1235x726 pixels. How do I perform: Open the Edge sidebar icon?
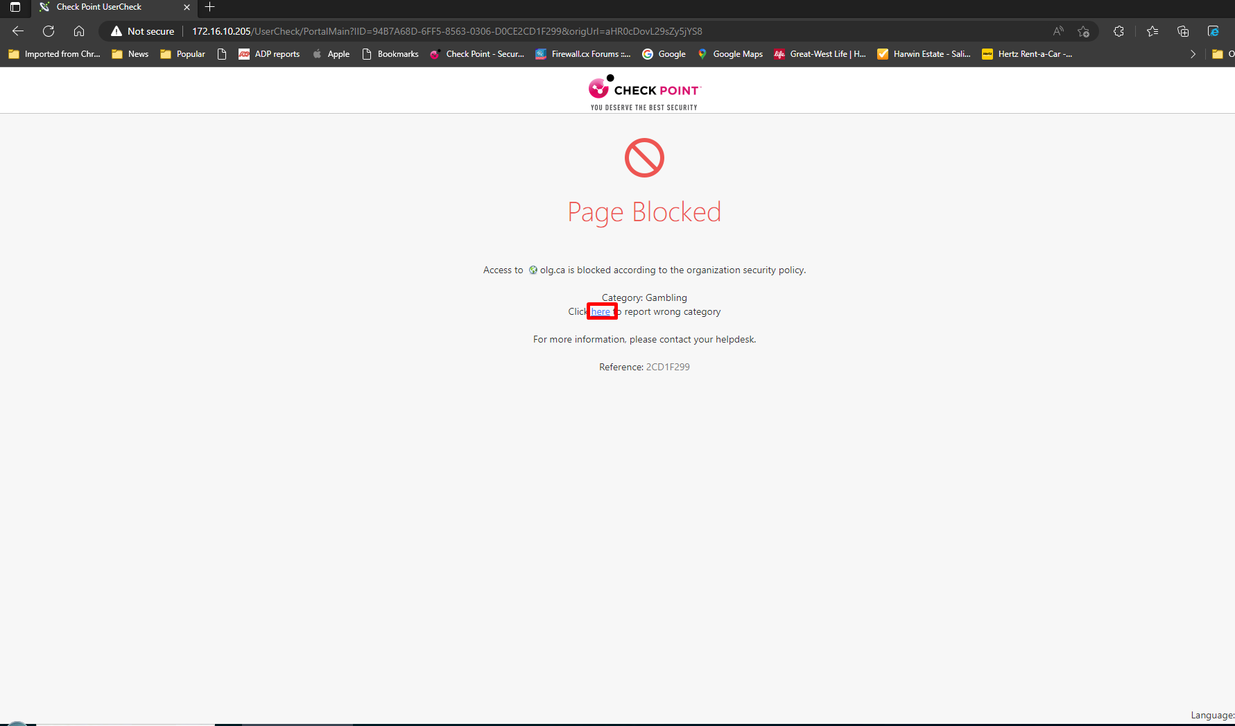pos(1214,31)
